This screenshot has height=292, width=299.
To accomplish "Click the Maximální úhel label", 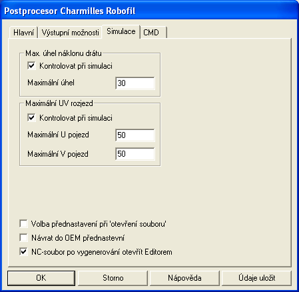I will click(x=51, y=83).
